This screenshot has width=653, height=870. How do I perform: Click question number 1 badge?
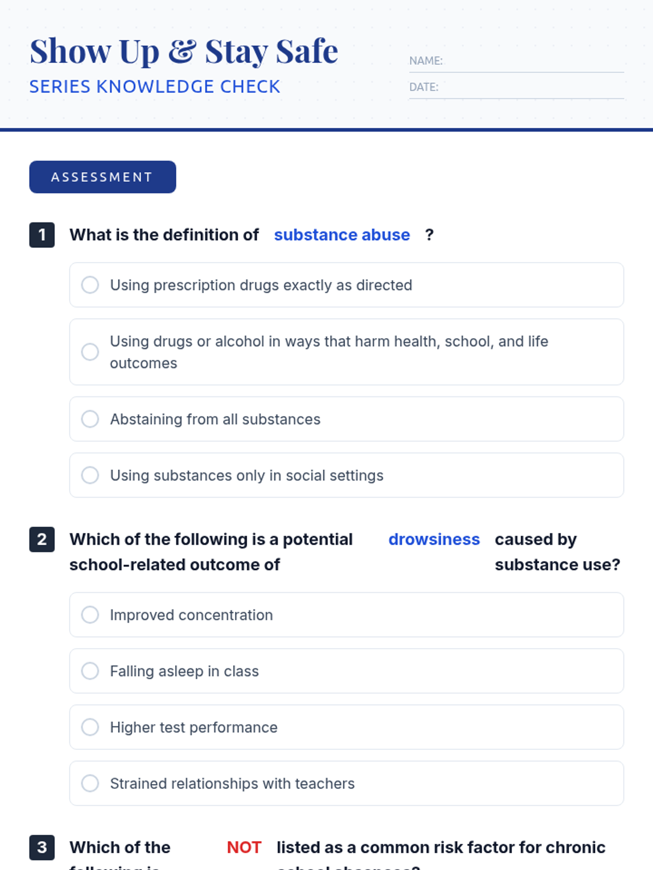click(42, 235)
